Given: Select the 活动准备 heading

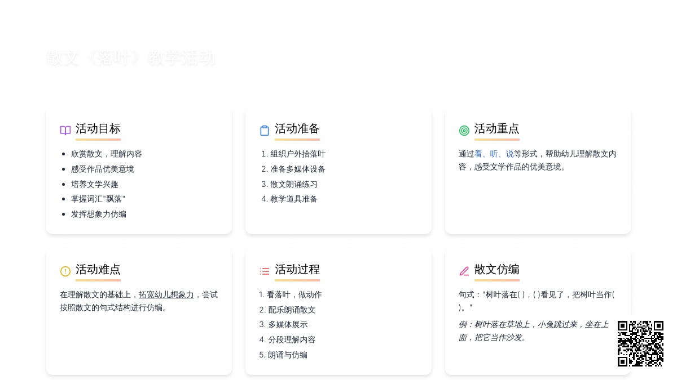Looking at the screenshot, I should tap(297, 129).
